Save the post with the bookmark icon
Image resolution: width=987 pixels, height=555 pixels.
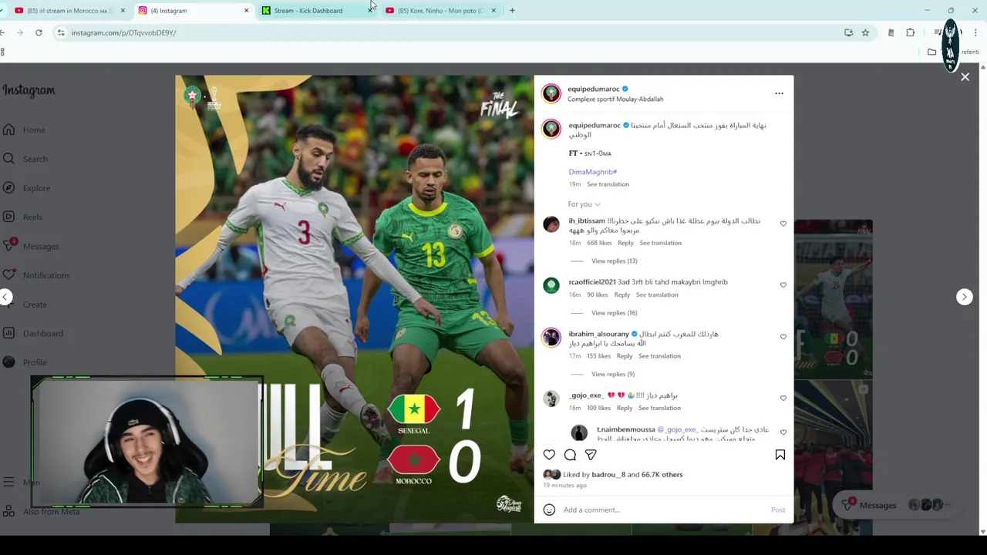(780, 455)
